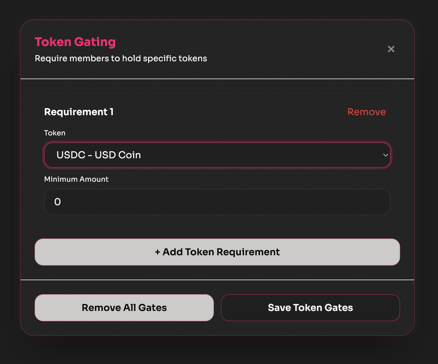
Task: Expand the USDC - USD Coin token list
Action: click(x=217, y=155)
